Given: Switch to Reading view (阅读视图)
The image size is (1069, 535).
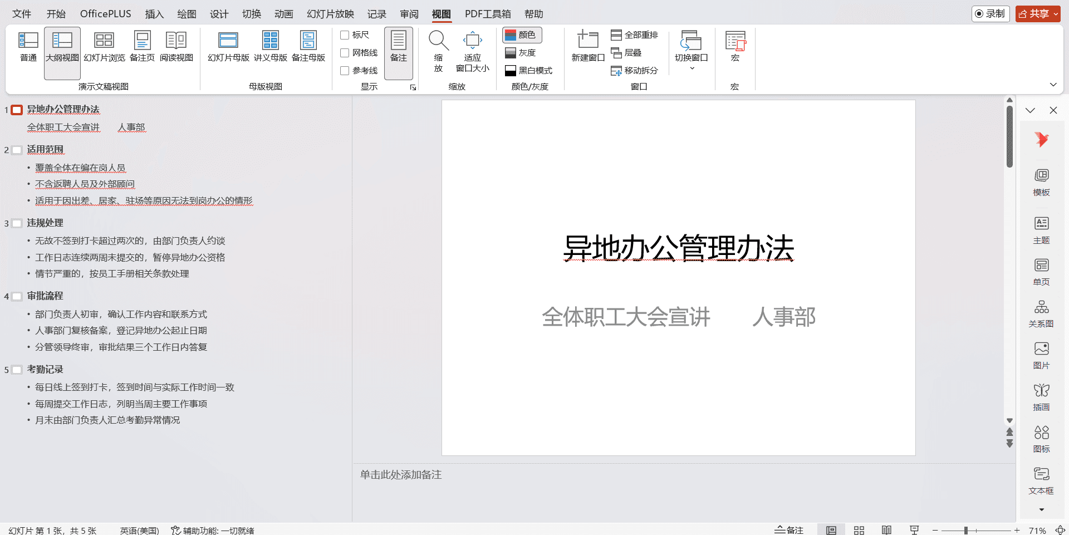Looking at the screenshot, I should [176, 47].
